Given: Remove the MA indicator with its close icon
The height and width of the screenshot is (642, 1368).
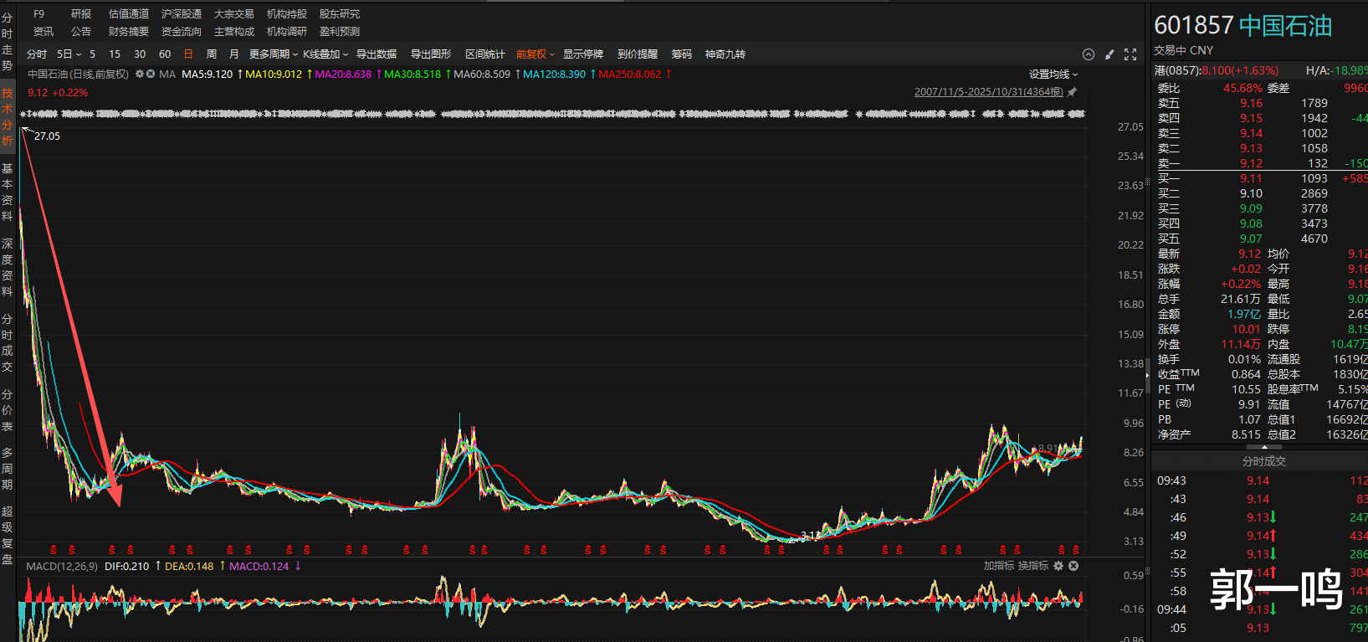Looking at the screenshot, I should 151,74.
